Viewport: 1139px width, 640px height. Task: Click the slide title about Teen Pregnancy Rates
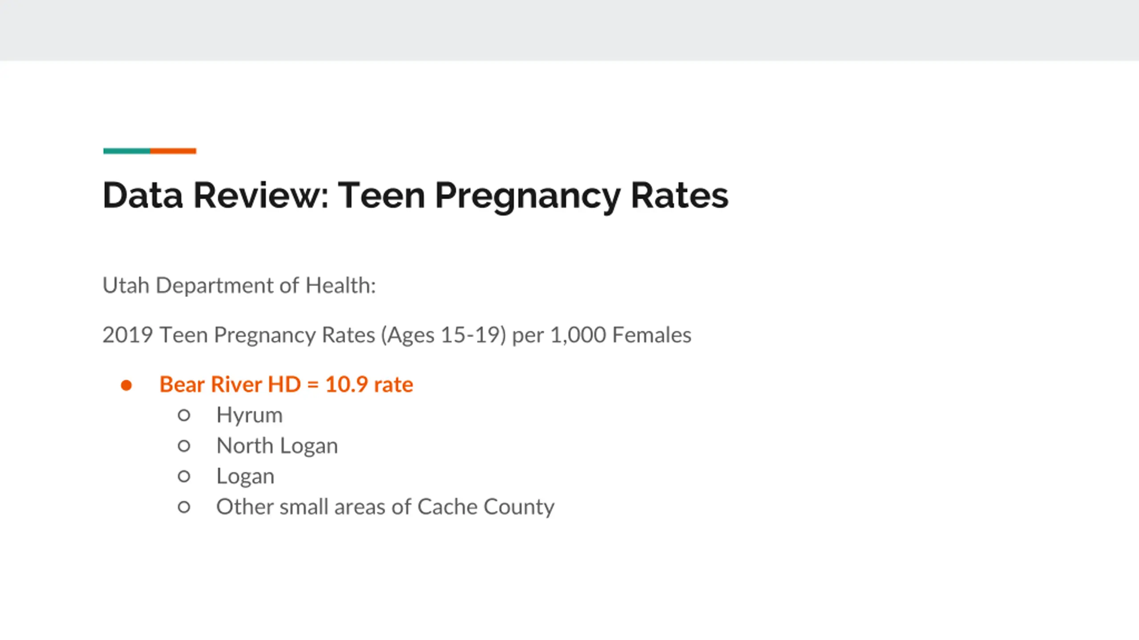(416, 196)
